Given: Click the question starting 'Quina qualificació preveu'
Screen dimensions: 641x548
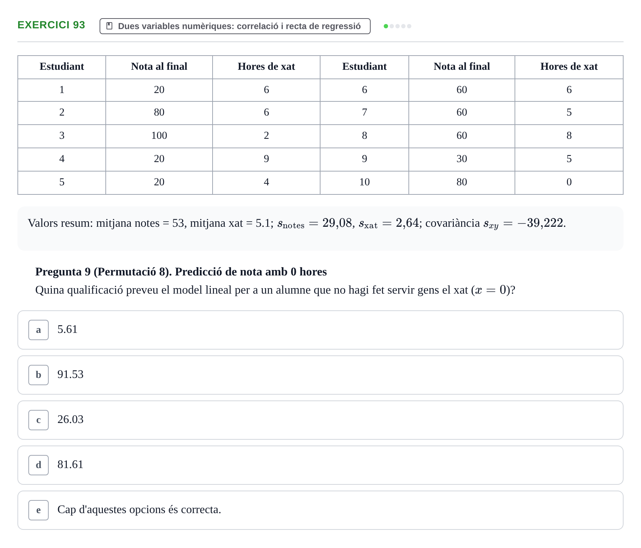Looking at the screenshot, I should (275, 290).
